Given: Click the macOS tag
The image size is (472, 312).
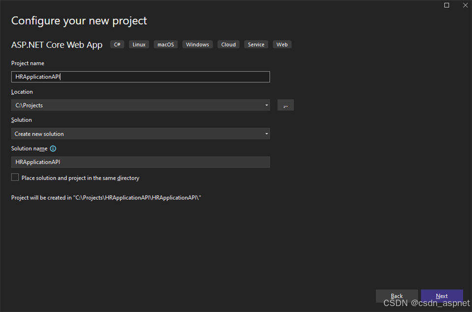Looking at the screenshot, I should 166,45.
